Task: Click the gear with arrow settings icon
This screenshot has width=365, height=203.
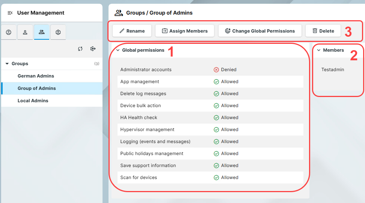Action: click(x=93, y=49)
